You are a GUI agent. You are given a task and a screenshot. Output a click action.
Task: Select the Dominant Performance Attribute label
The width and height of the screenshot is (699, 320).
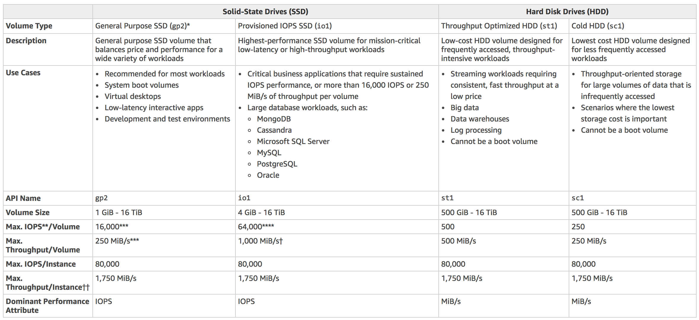pos(47,306)
